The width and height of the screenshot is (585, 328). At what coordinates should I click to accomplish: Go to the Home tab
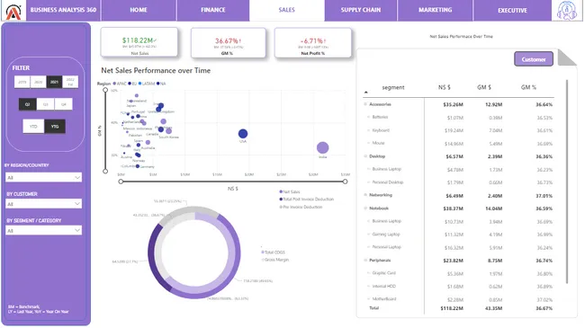click(x=139, y=10)
